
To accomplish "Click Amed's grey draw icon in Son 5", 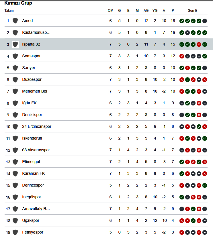I will coord(205,21).
